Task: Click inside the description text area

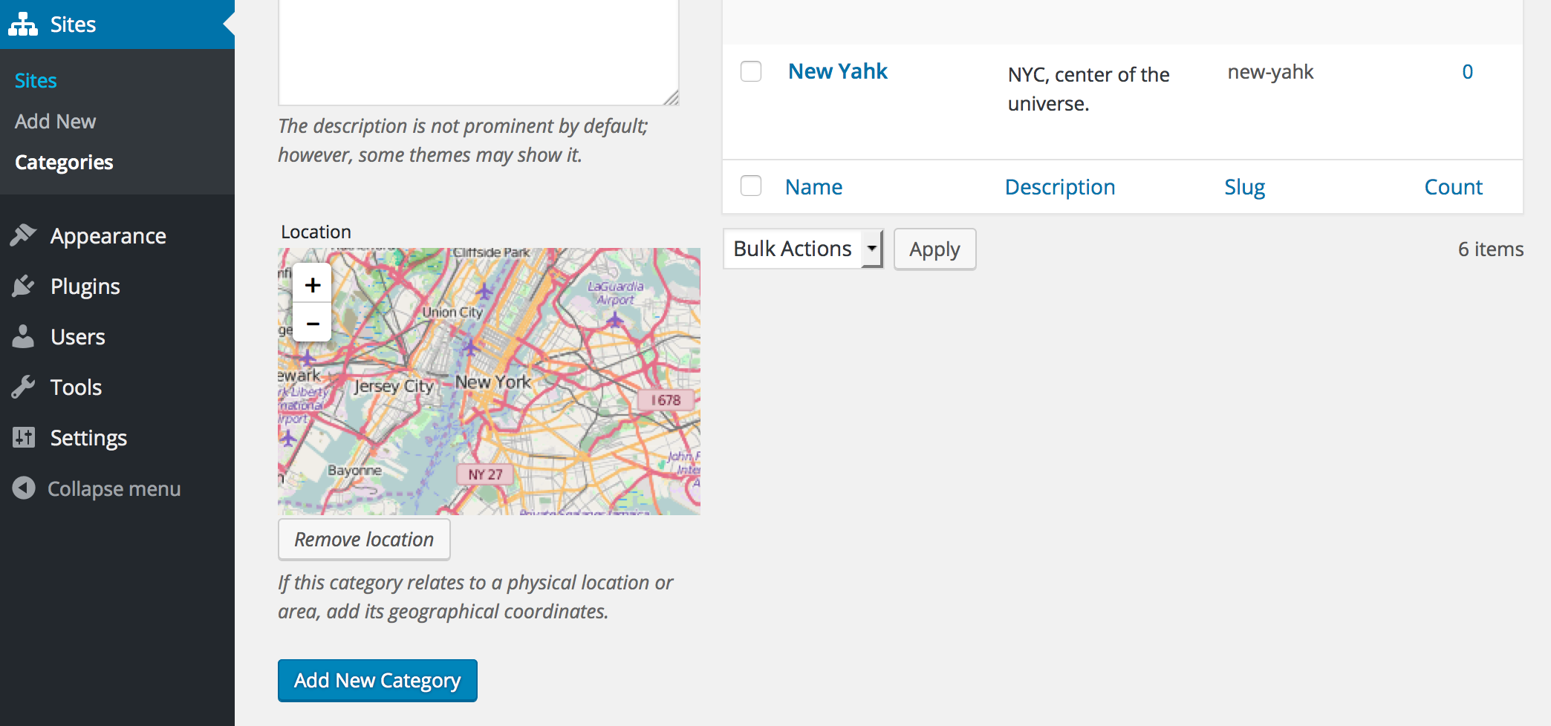Action: tap(478, 52)
